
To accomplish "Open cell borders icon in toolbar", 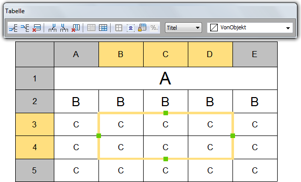I will pyautogui.click(x=119, y=28).
